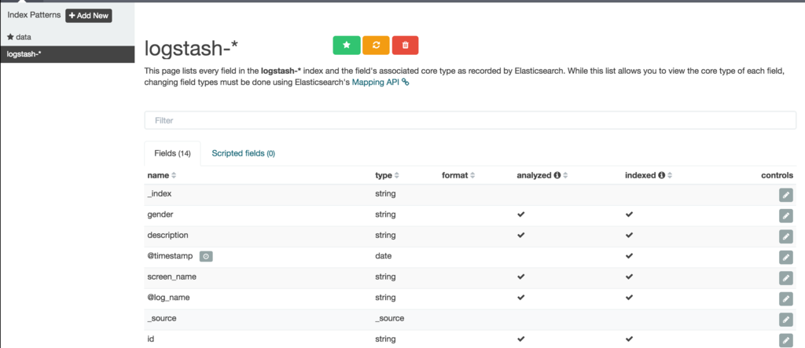This screenshot has width=805, height=348.
Task: Focus the Filter input field
Action: pyautogui.click(x=470, y=121)
